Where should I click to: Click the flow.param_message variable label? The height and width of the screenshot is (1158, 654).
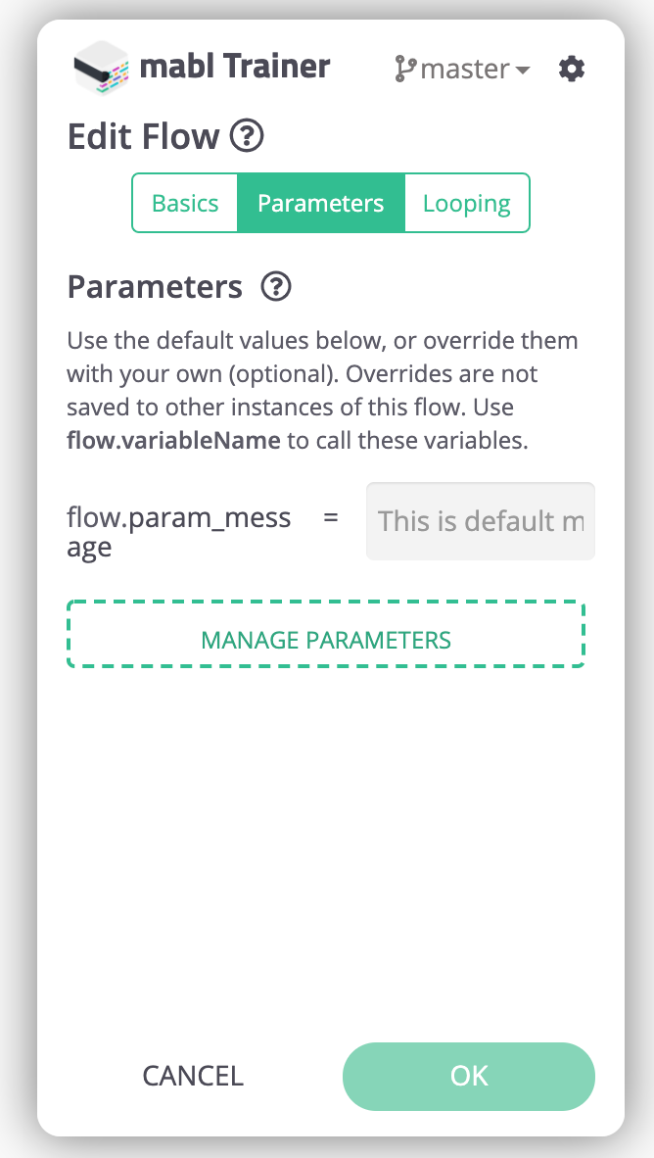(x=178, y=532)
